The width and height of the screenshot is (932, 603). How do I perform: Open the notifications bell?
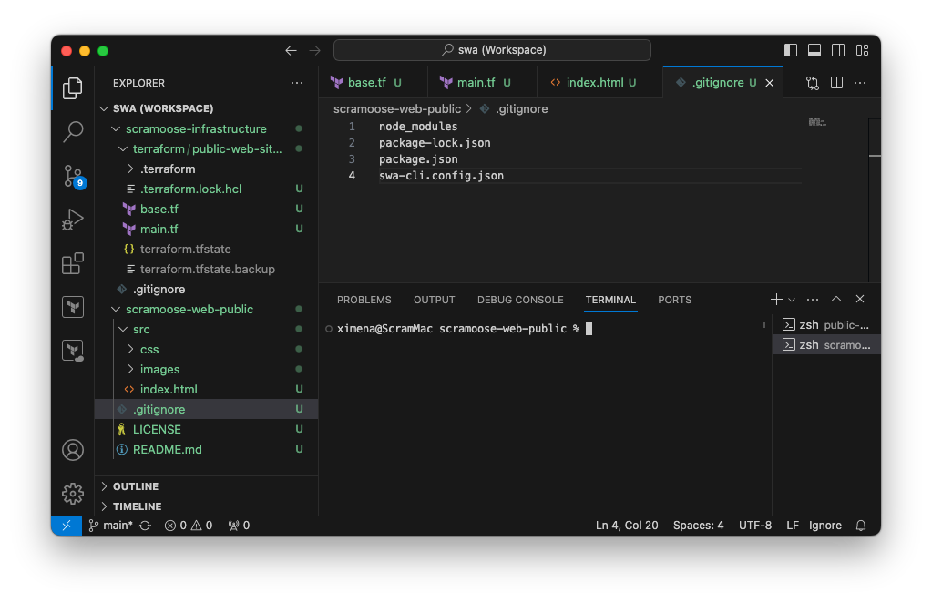(860, 526)
